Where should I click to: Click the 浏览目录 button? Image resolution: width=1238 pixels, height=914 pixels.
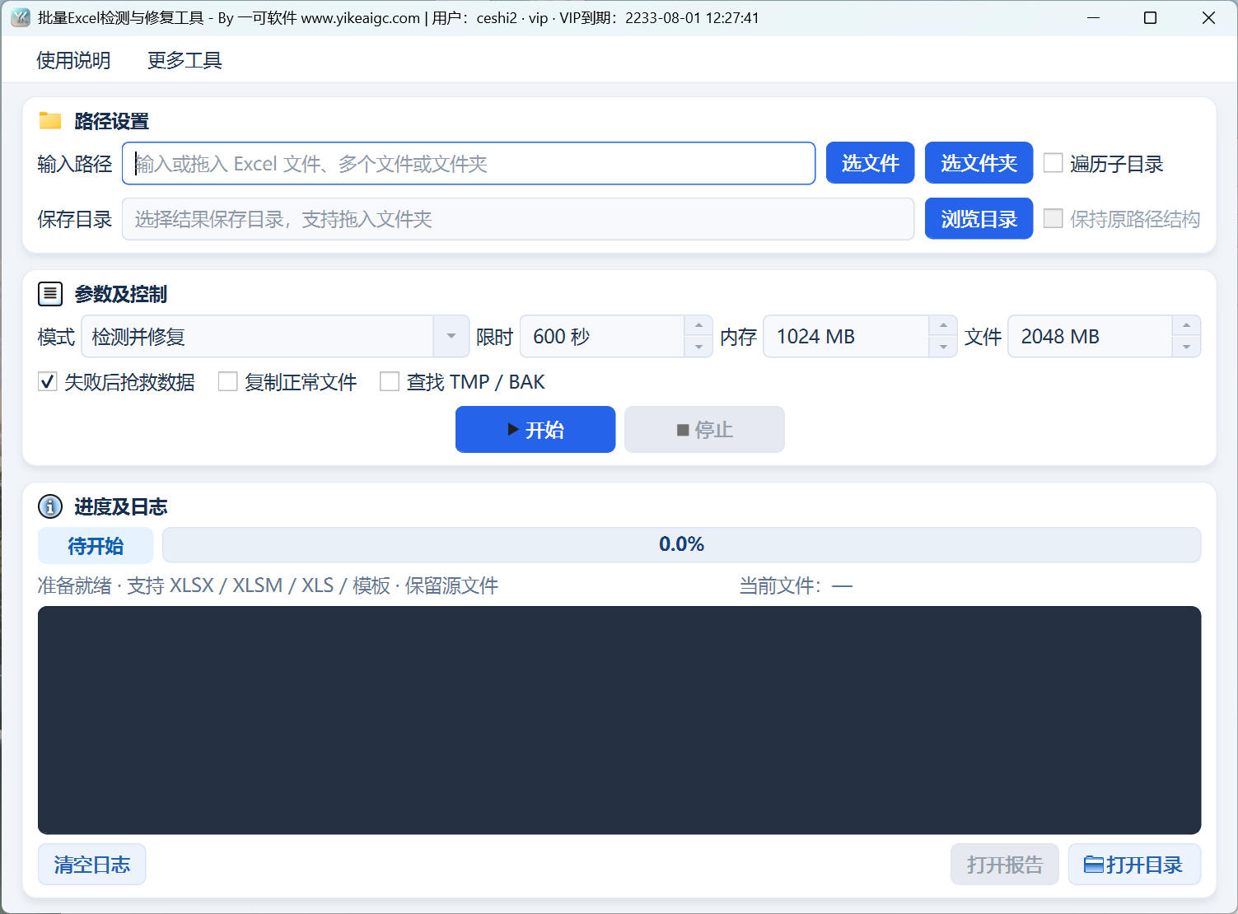coord(979,219)
